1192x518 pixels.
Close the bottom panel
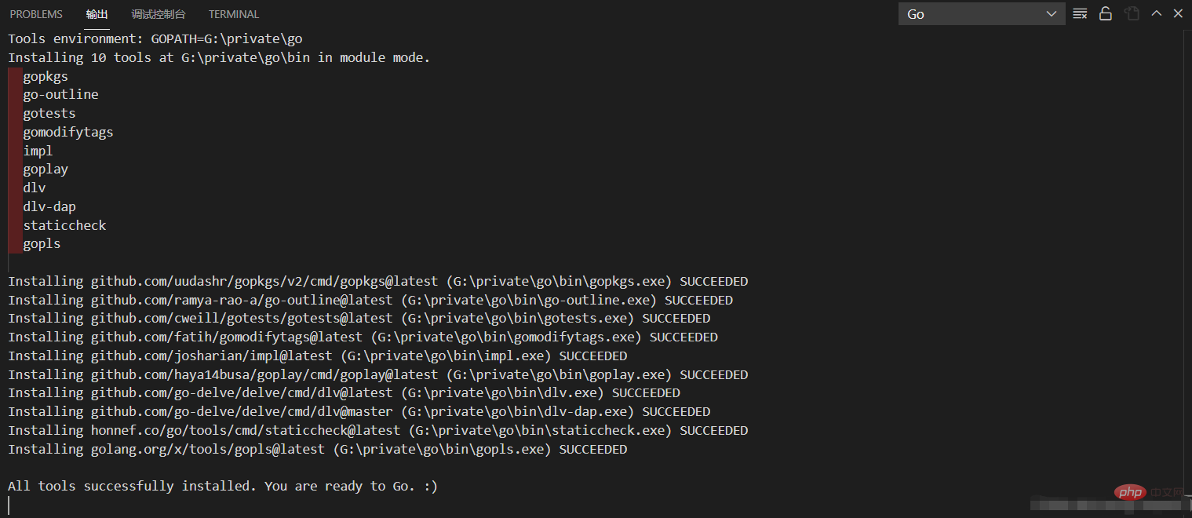tap(1178, 14)
